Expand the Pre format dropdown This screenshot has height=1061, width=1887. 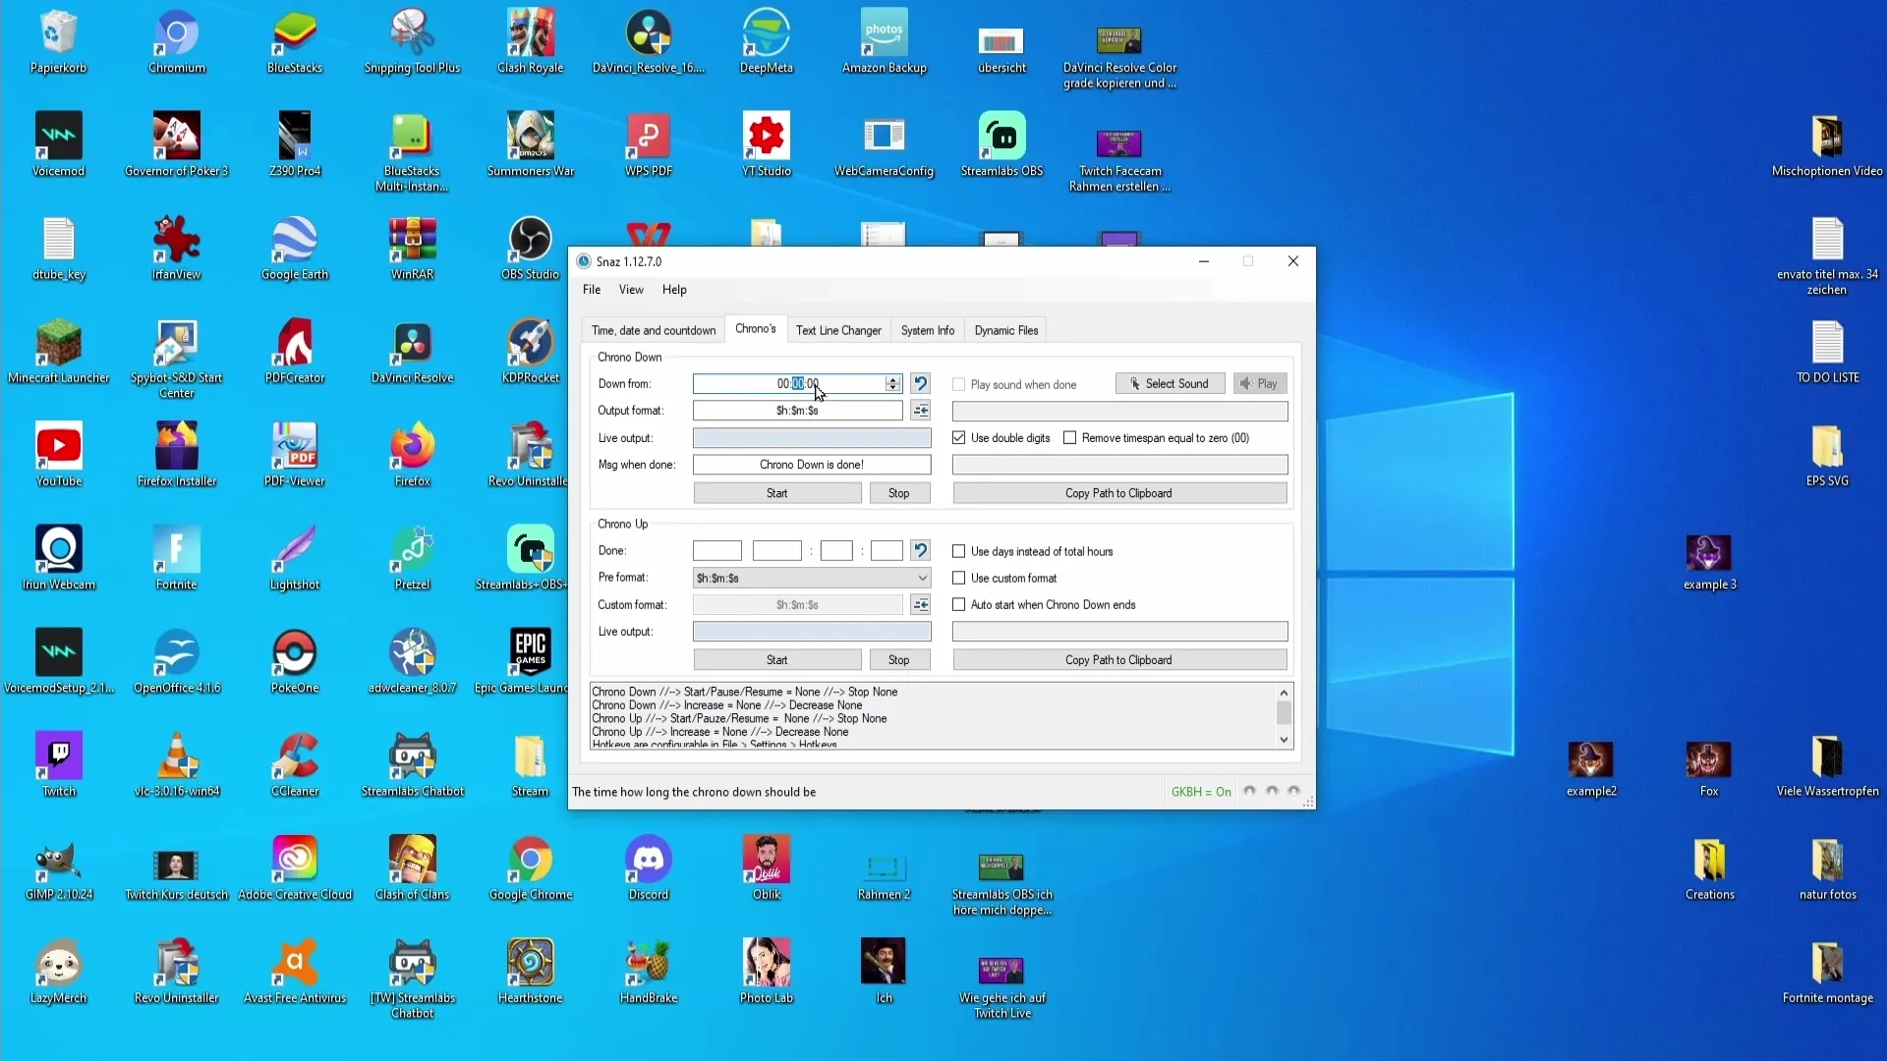[x=922, y=579]
